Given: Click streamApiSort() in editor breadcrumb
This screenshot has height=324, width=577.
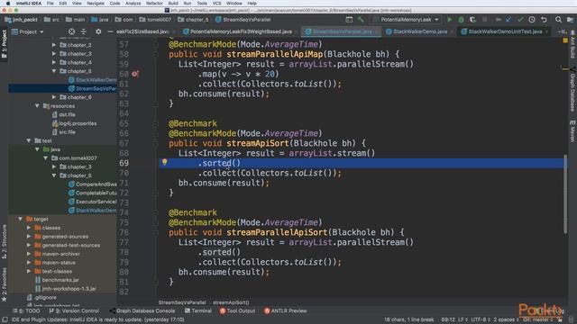Looking at the screenshot, I should tap(231, 302).
